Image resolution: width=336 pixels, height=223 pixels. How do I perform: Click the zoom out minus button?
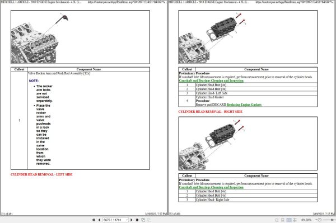pyautogui.click(x=320, y=220)
